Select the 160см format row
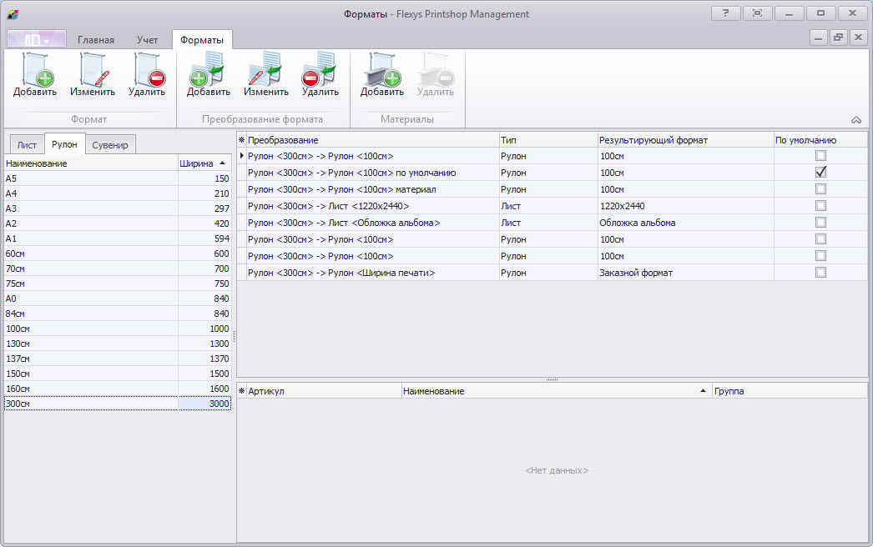Viewport: 873px width, 547px height. [118, 389]
